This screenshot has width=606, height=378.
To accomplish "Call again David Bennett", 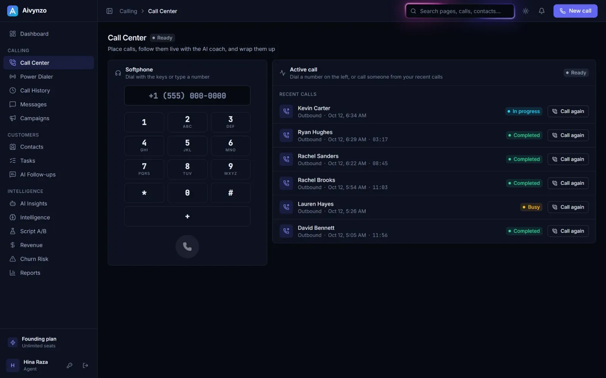I will coord(568,231).
